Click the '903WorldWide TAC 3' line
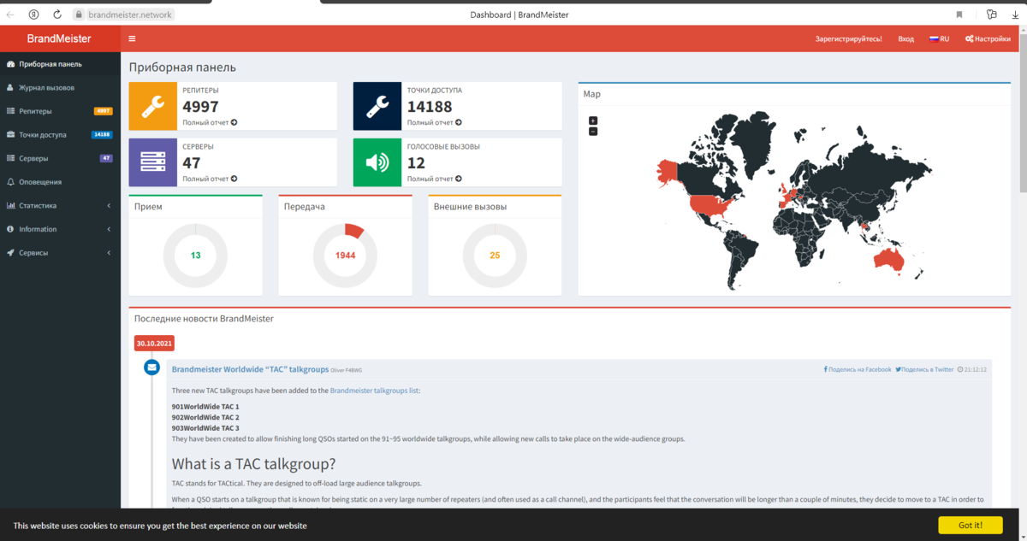Viewport: 1027px width, 541px height. 205,427
